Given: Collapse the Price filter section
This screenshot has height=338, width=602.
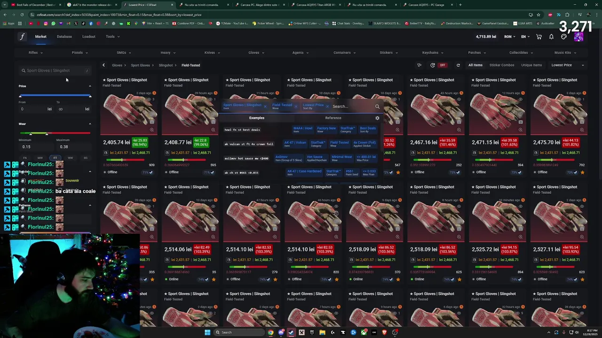Looking at the screenshot, I should click(90, 86).
